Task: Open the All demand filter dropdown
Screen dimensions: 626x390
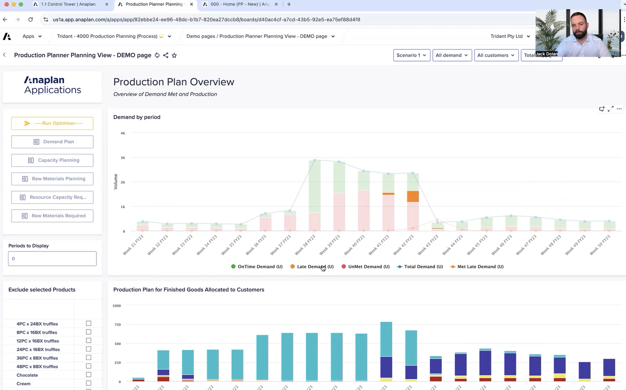Action: [452, 55]
